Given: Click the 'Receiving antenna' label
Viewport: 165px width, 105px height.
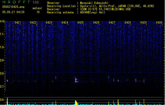Looking at the screenshot, I should (60, 12).
